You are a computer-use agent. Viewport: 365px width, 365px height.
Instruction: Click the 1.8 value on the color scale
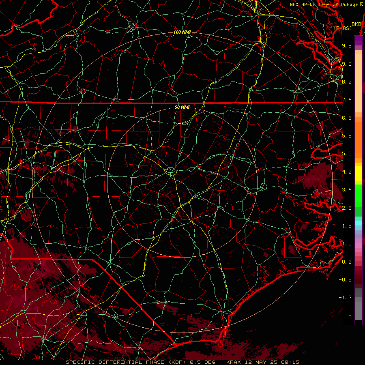(347, 226)
